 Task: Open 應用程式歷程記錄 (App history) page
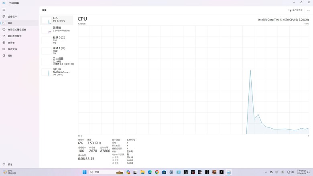(x=19, y=30)
